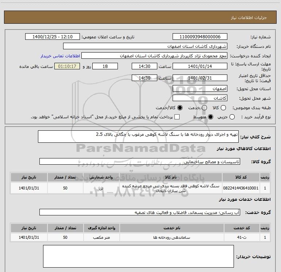Select the خدمت radio button
The image size is (281, 272).
pyautogui.click(x=204, y=108)
